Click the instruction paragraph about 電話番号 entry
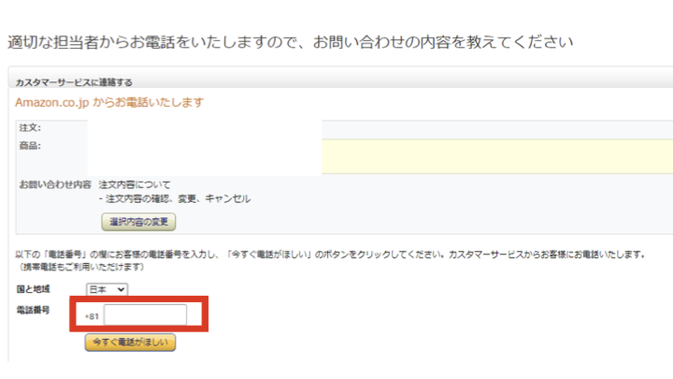Viewport: 673px width, 379px height. click(x=327, y=255)
